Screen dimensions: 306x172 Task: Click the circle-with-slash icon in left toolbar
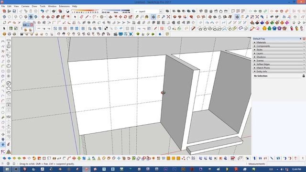point(9,83)
